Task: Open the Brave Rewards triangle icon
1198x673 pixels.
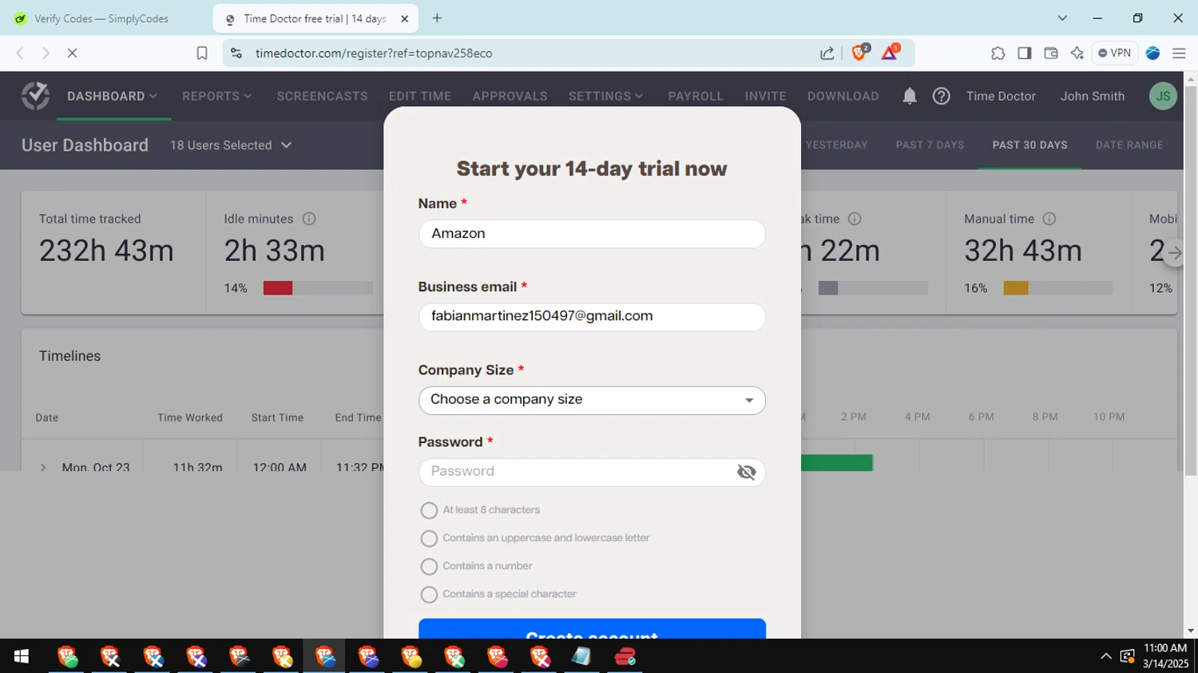Action: [x=890, y=53]
